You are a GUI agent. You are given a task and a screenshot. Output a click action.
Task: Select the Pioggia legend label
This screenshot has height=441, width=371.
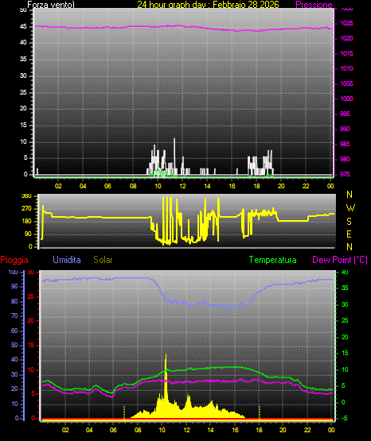14,260
